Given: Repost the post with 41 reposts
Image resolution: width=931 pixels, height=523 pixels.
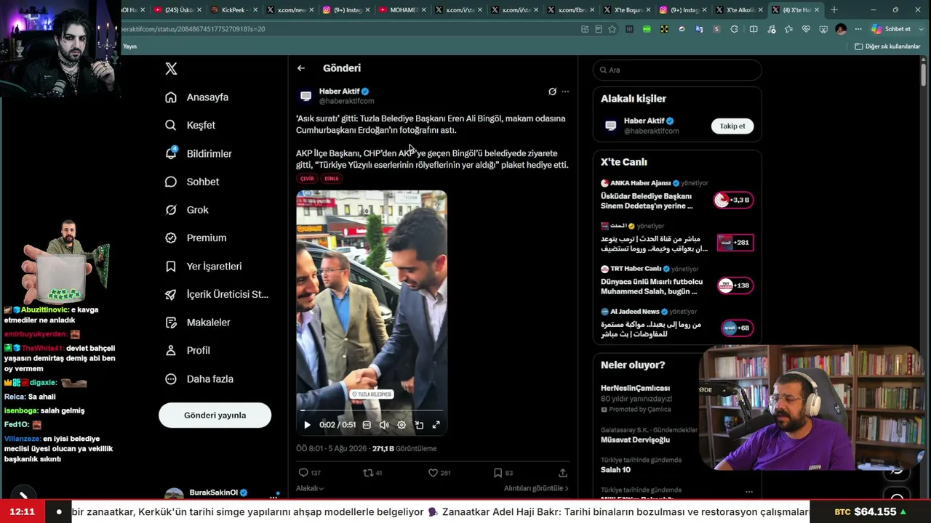Looking at the screenshot, I should (x=372, y=473).
